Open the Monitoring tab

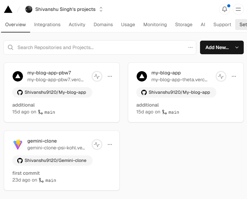[x=155, y=25]
